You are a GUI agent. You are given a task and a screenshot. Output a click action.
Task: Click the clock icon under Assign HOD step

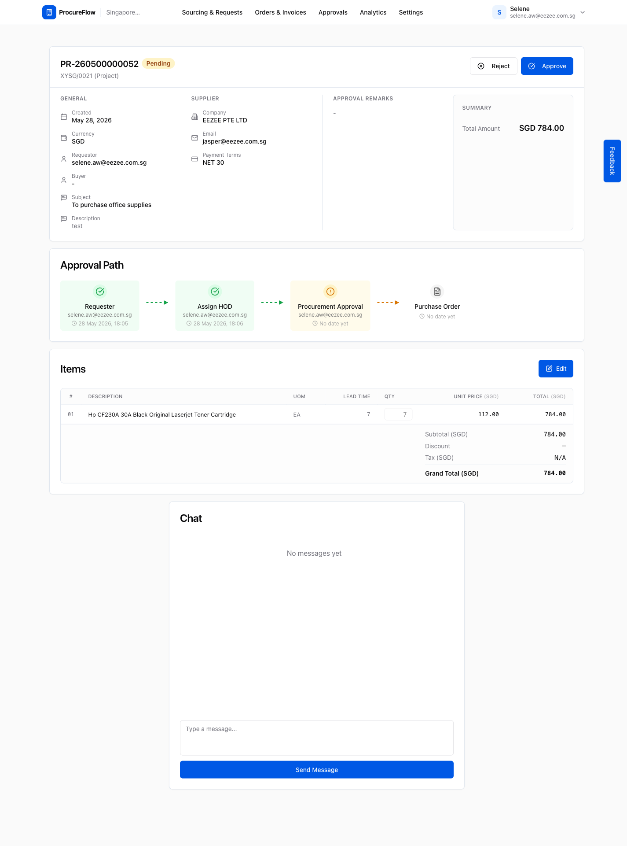189,324
